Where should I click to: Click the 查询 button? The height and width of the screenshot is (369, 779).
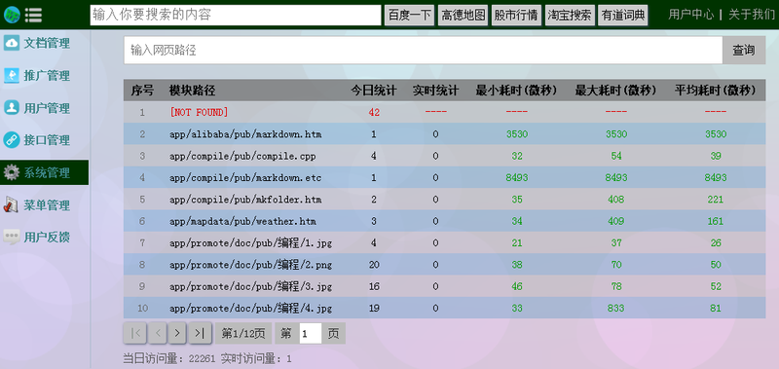[x=744, y=51]
